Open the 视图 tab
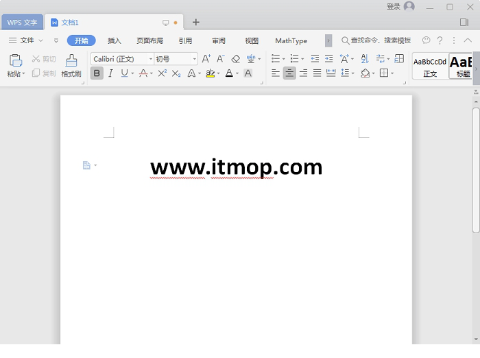Image resolution: width=480 pixels, height=358 pixels. click(x=252, y=40)
